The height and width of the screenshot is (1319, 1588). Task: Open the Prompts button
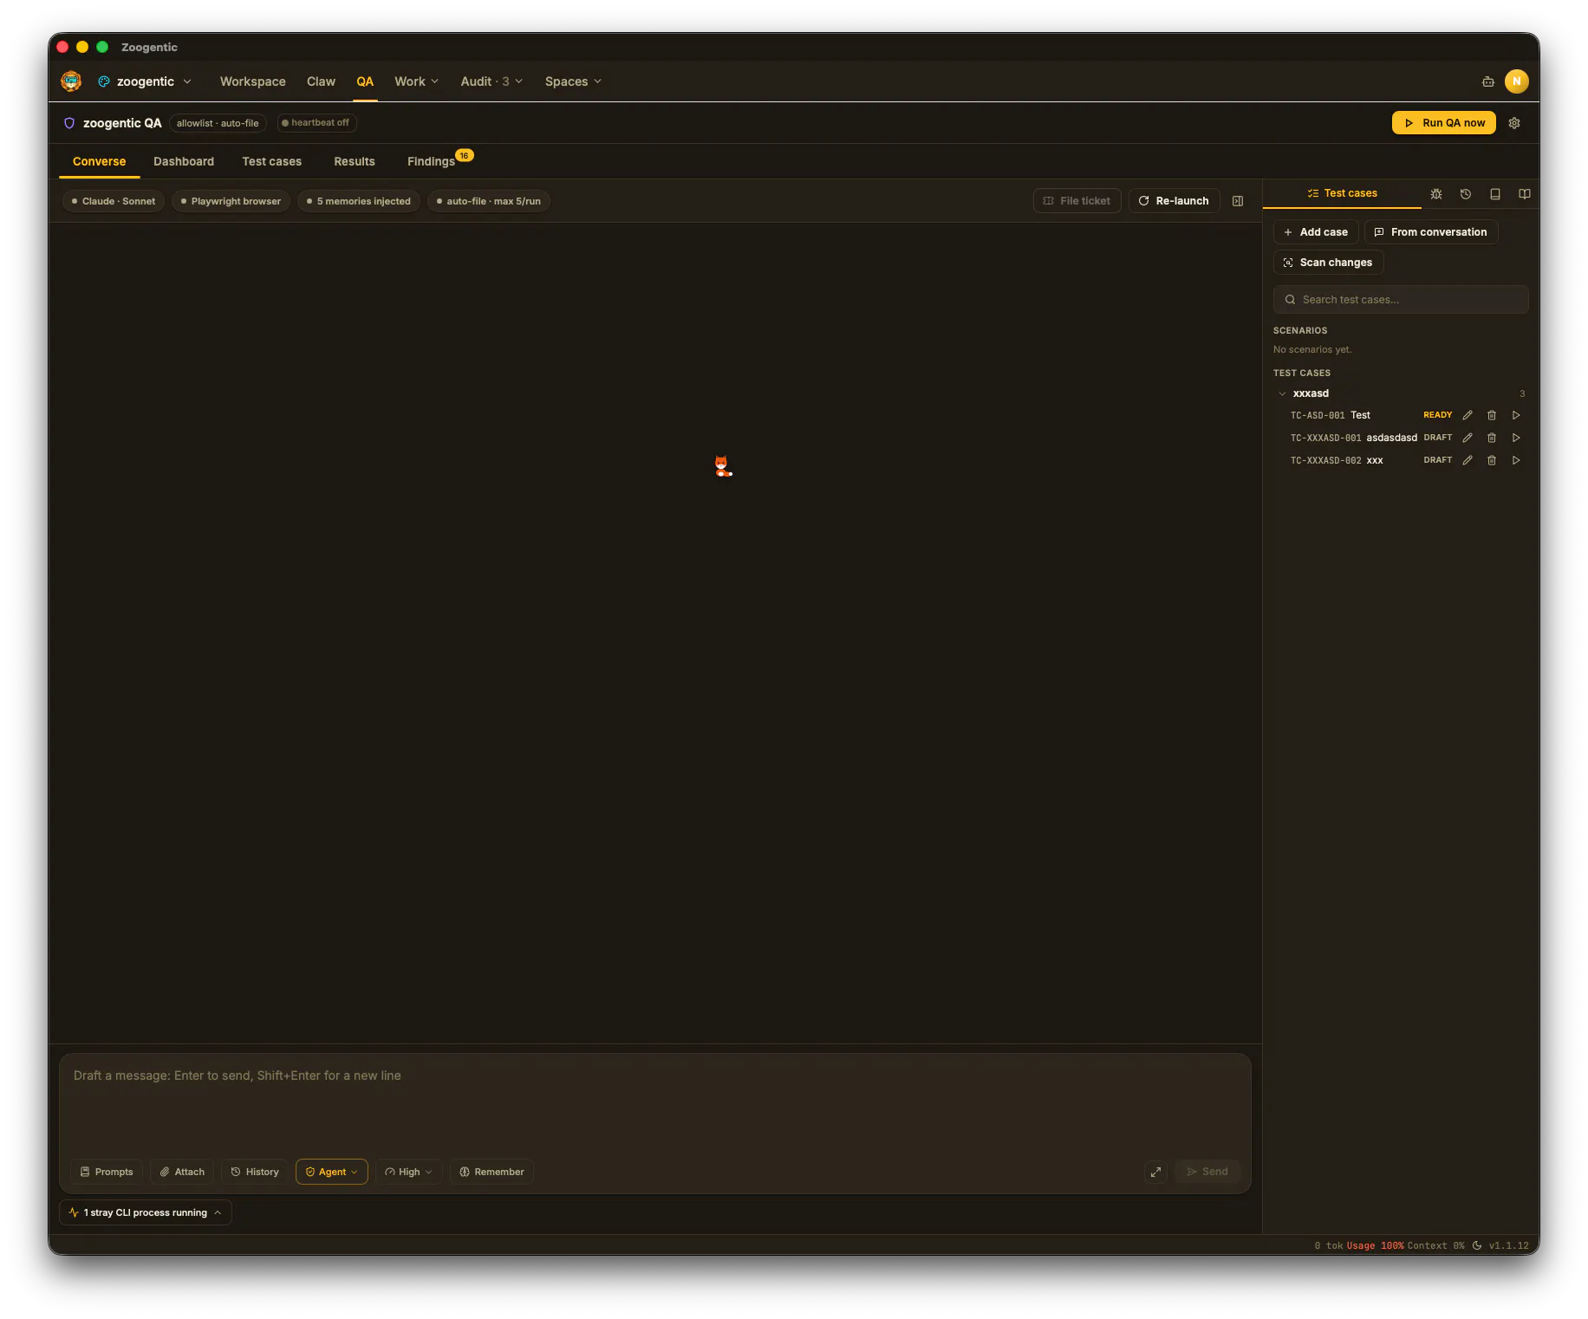pyautogui.click(x=107, y=1172)
